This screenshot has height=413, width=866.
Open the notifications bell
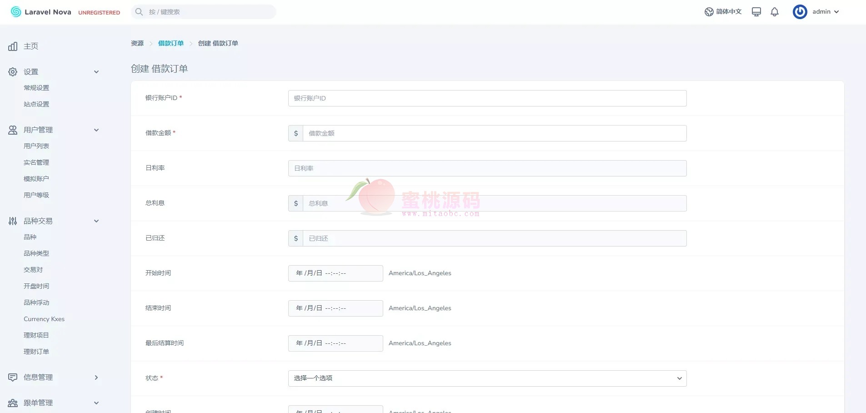pos(775,12)
